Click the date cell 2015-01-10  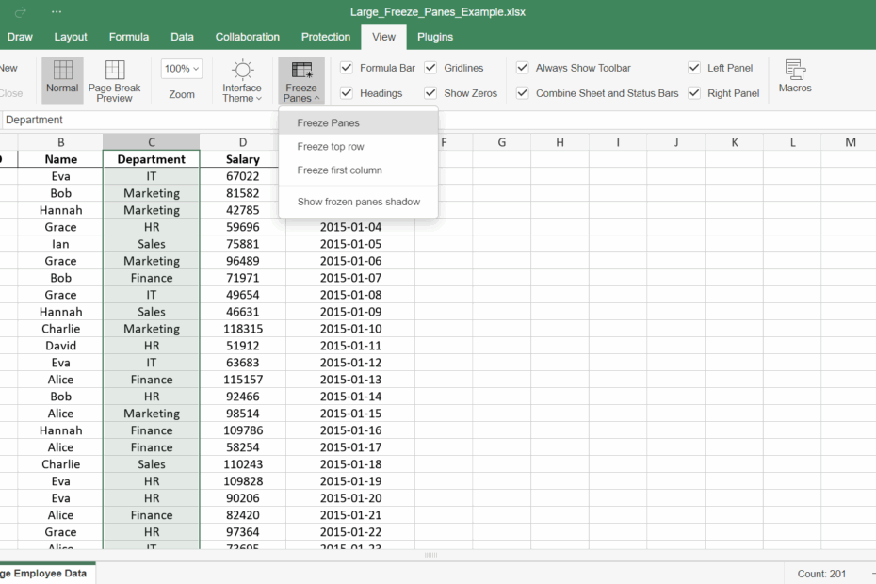(350, 329)
